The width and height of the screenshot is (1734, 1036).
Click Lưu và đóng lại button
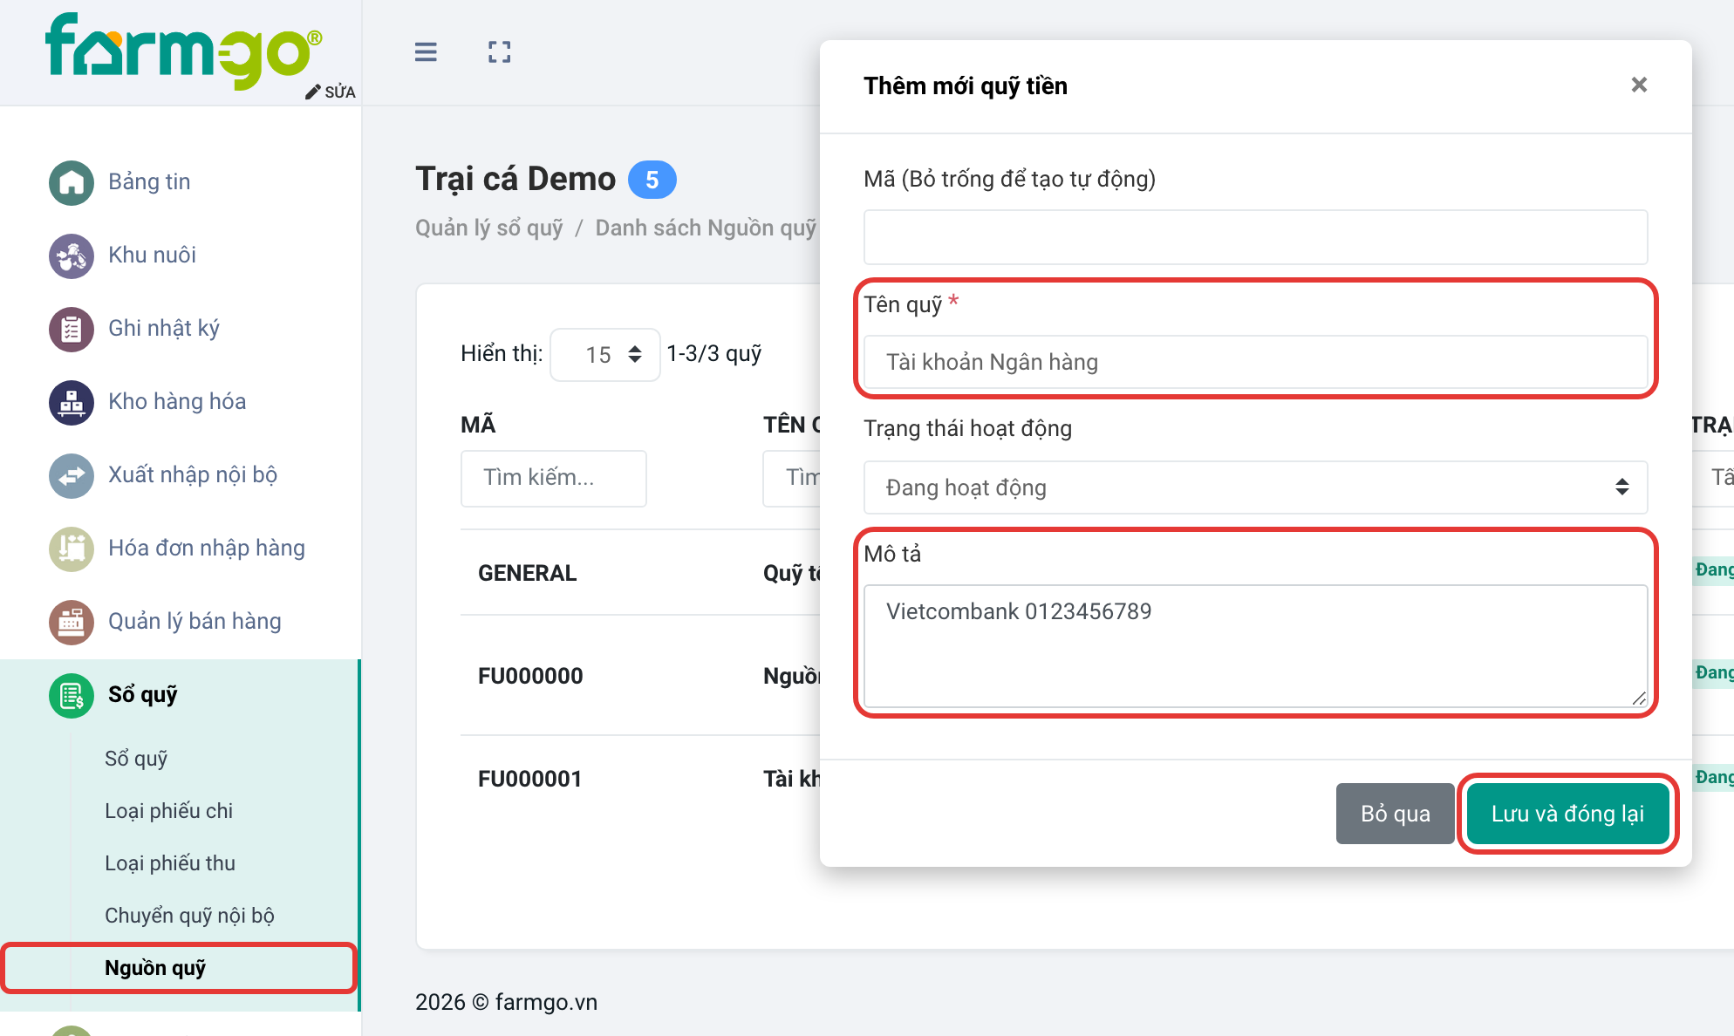coord(1567,814)
